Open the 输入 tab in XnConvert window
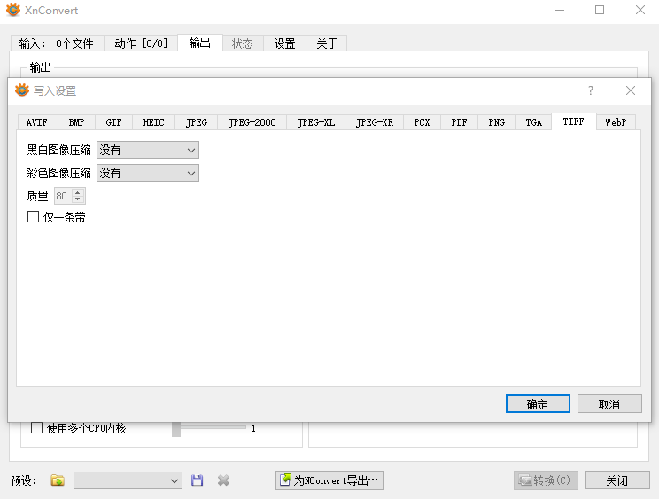 click(x=57, y=43)
